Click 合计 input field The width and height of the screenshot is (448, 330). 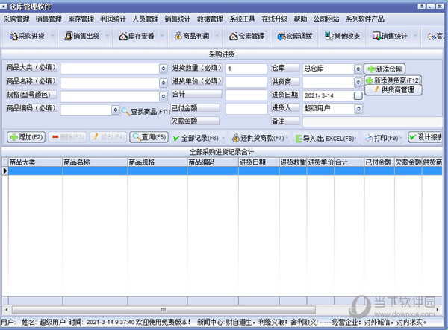coord(246,95)
